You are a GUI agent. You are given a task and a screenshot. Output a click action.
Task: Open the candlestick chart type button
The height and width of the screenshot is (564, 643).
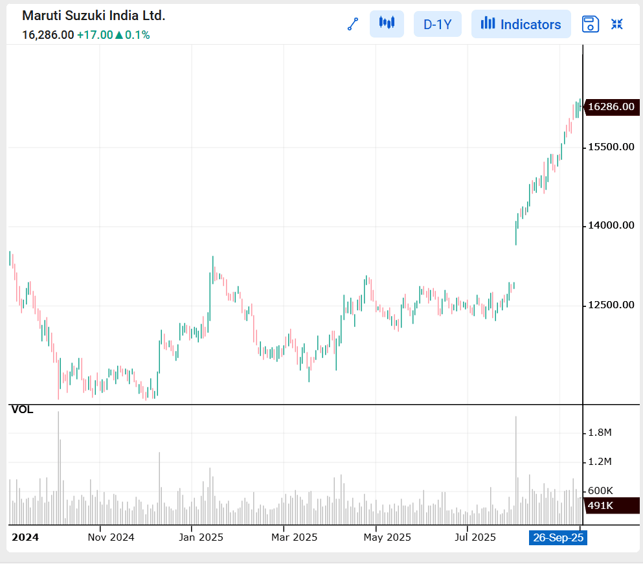click(387, 24)
